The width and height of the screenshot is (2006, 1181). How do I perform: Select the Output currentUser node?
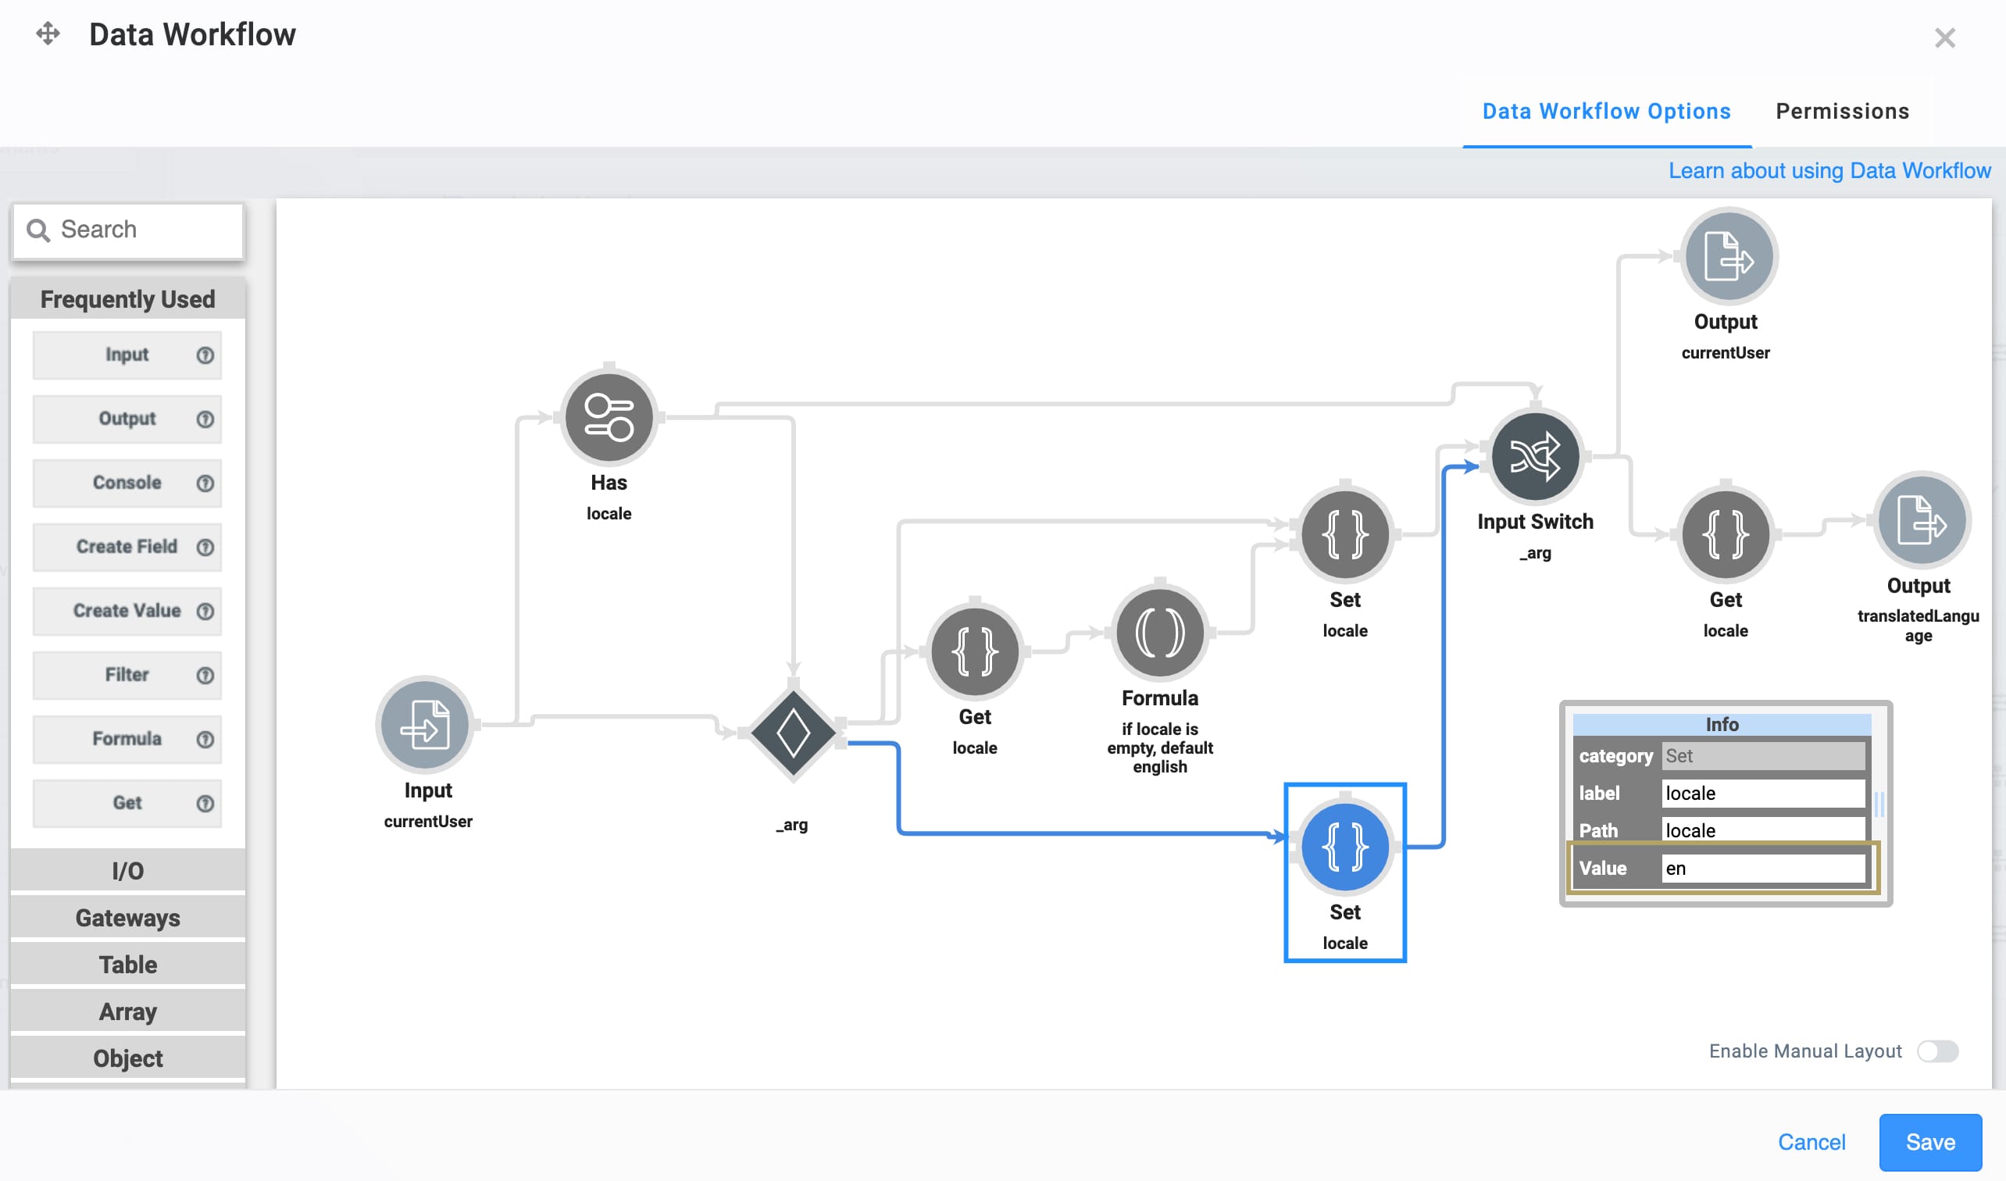coord(1727,256)
